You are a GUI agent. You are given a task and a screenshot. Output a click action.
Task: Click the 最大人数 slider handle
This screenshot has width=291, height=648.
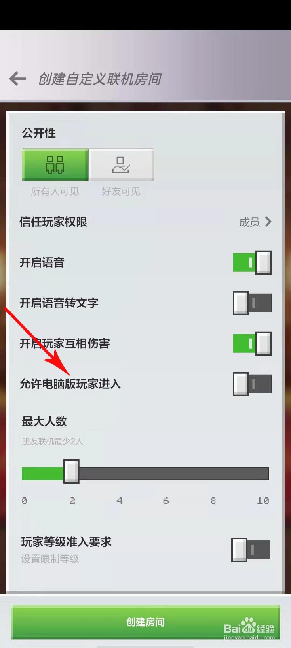pyautogui.click(x=72, y=471)
